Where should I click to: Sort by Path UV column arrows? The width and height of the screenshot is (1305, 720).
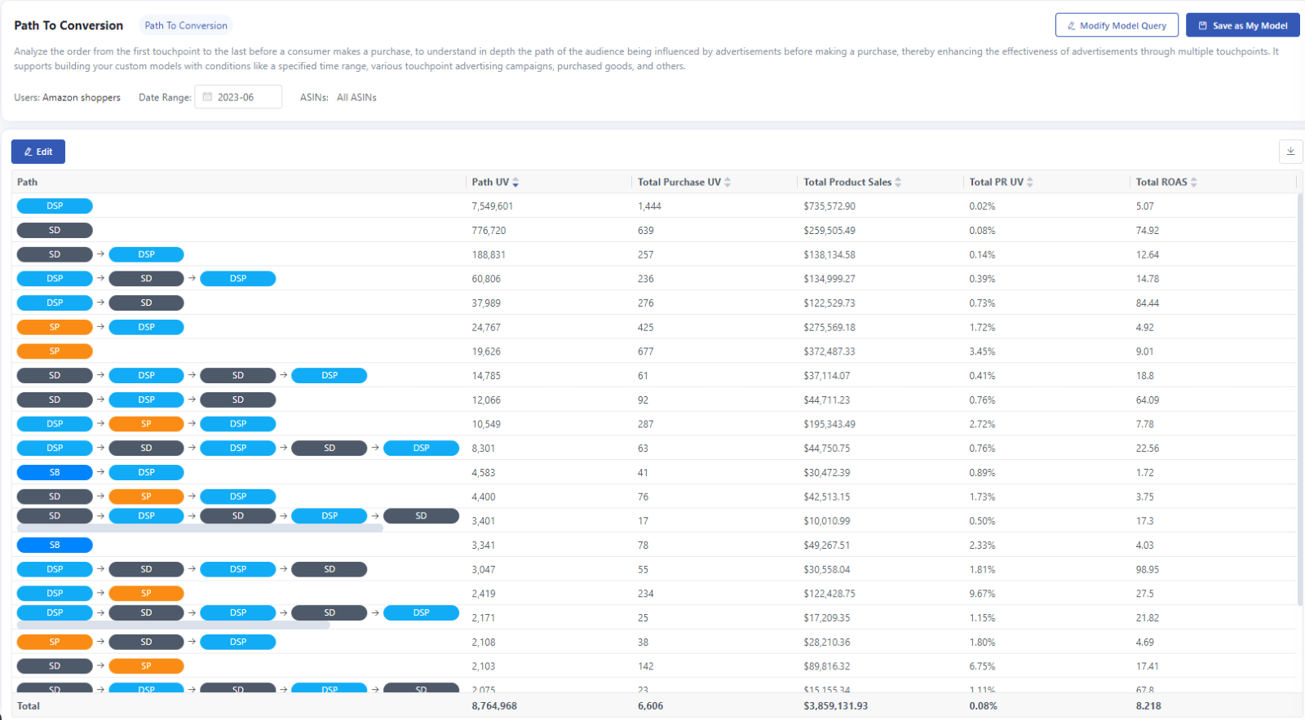point(515,183)
